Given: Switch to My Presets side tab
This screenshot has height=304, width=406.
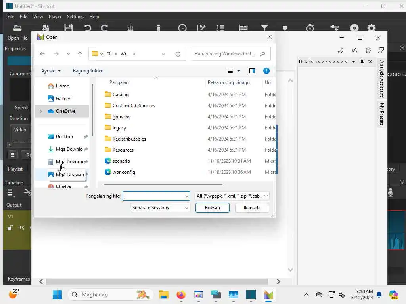Looking at the screenshot, I should coord(381,114).
